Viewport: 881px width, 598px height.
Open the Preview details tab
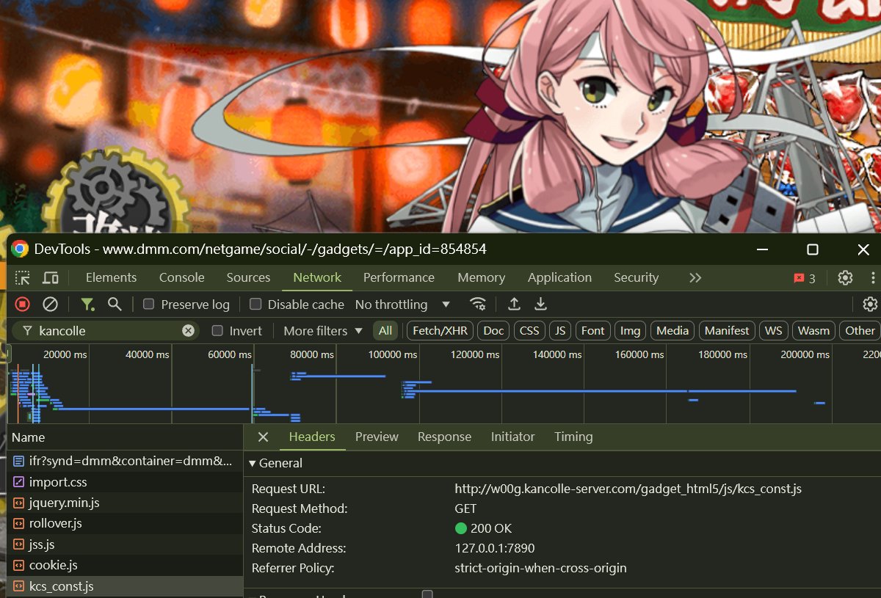377,437
